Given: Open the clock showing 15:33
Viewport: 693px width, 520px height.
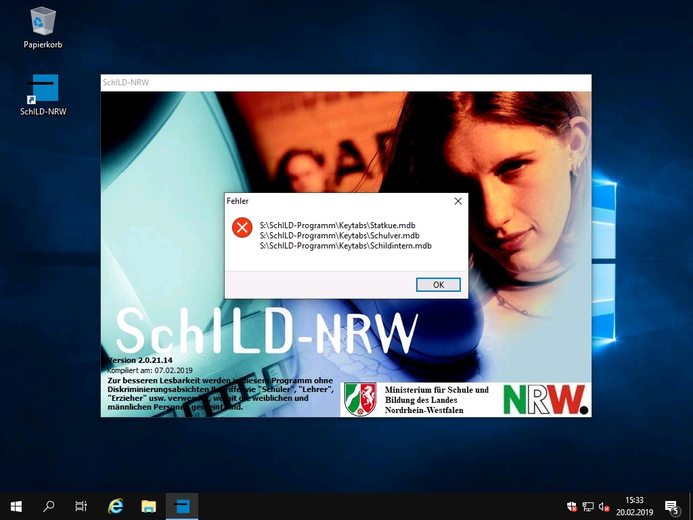Looking at the screenshot, I should [635, 506].
